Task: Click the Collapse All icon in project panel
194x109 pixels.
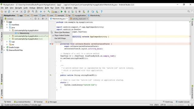Action: pyautogui.click(x=38, y=19)
